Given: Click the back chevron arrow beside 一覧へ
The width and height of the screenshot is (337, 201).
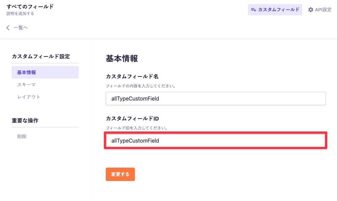Looking at the screenshot, I should (x=8, y=28).
